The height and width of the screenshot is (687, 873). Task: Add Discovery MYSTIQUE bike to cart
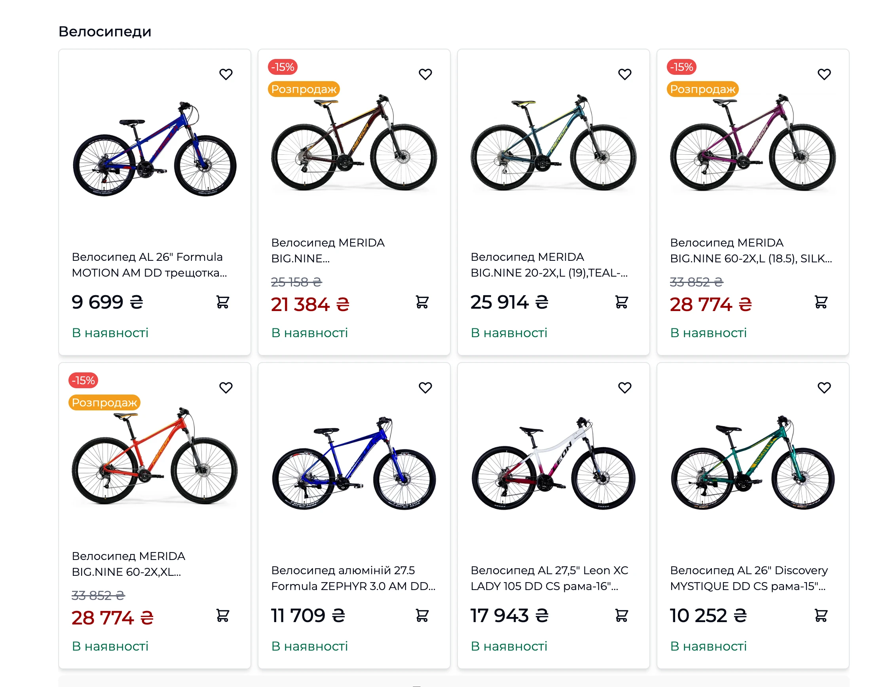point(821,615)
